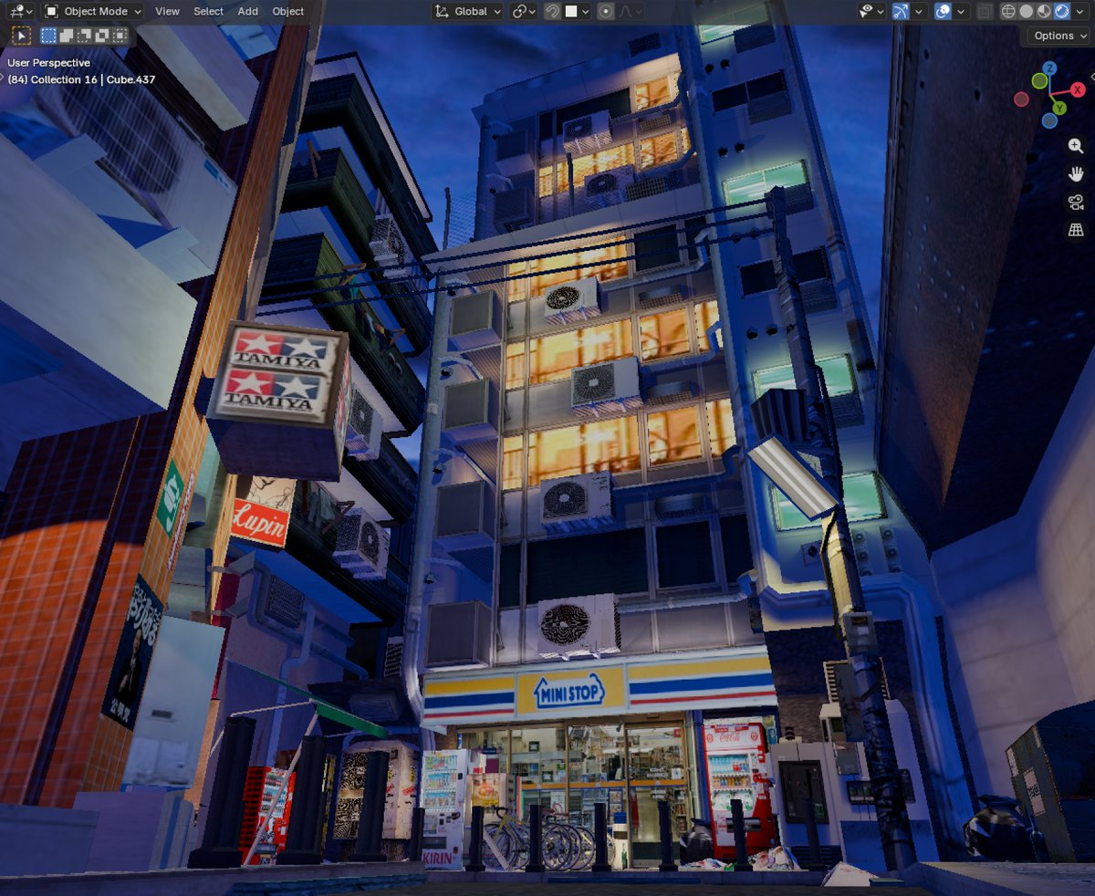This screenshot has height=896, width=1095.
Task: Open the View menu
Action: (167, 11)
